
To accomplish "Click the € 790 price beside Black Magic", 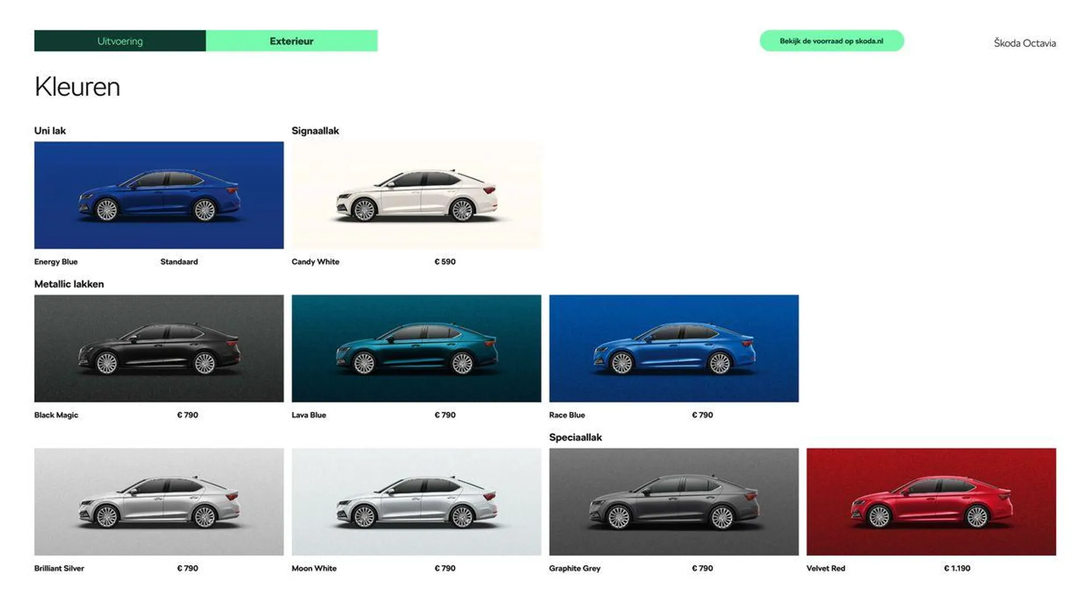I will pyautogui.click(x=187, y=415).
